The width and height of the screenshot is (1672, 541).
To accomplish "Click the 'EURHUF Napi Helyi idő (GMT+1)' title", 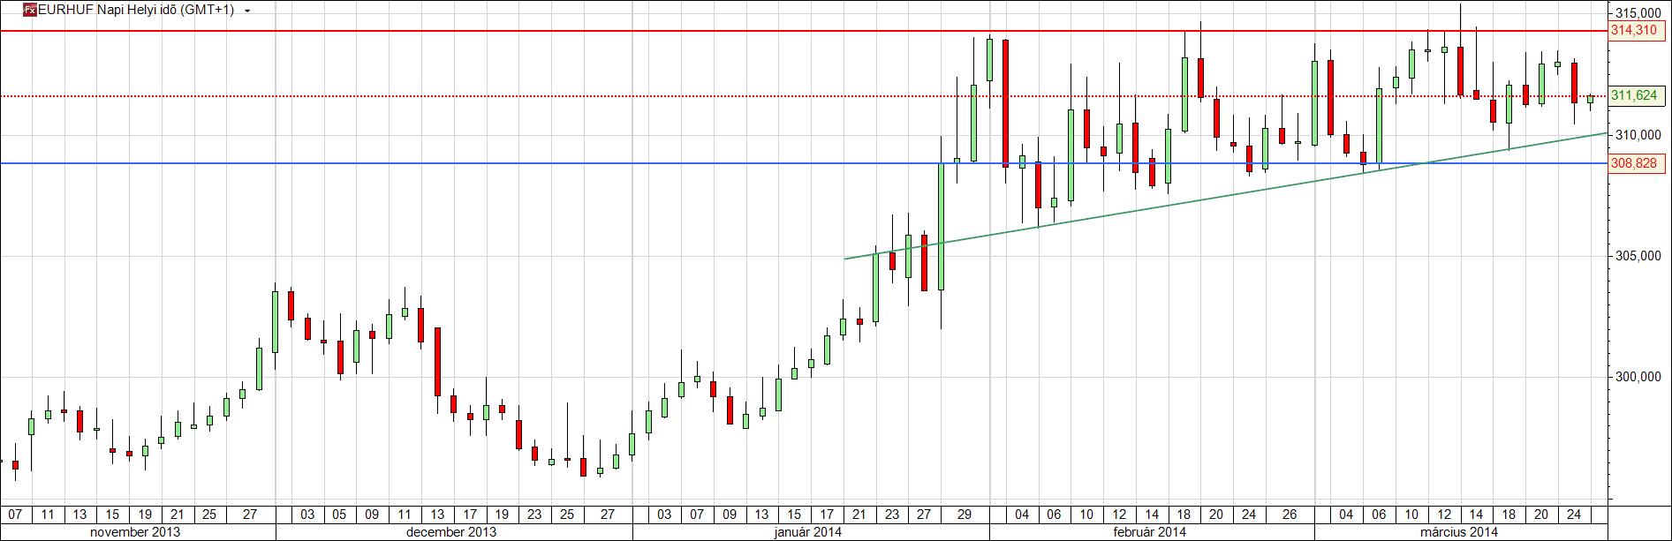I will tap(136, 11).
